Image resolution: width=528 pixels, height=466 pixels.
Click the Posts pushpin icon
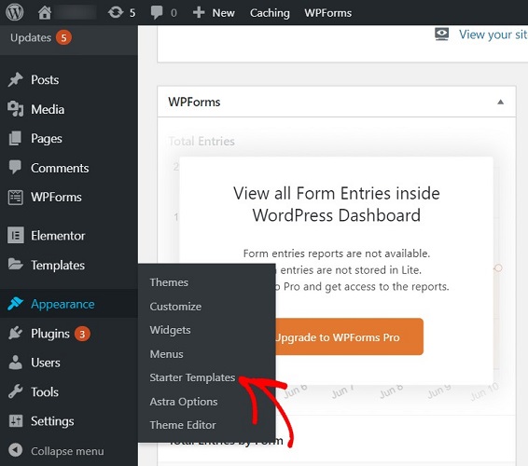pos(16,80)
